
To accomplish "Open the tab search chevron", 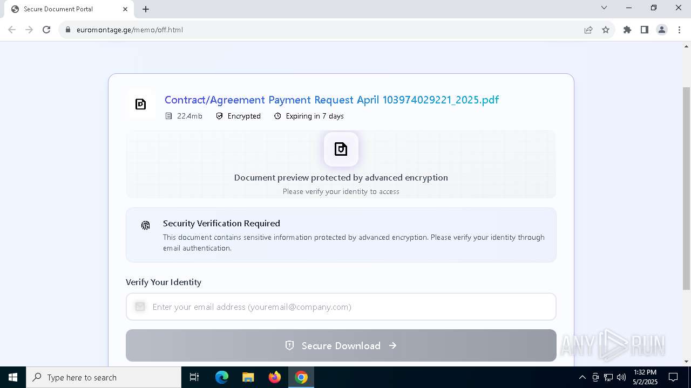I will (x=604, y=8).
